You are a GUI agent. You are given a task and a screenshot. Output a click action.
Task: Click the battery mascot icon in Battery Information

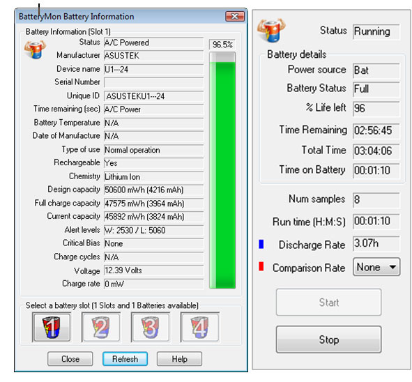tap(35, 49)
